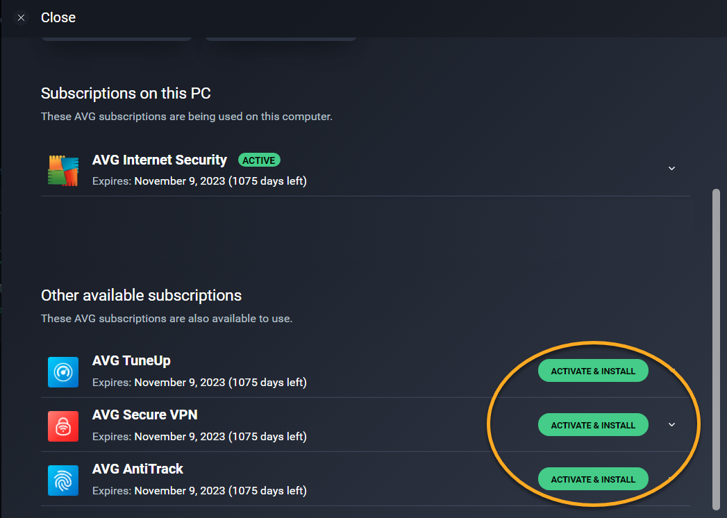Select the AVG TuneUp speedometer icon
727x518 pixels.
coord(63,372)
